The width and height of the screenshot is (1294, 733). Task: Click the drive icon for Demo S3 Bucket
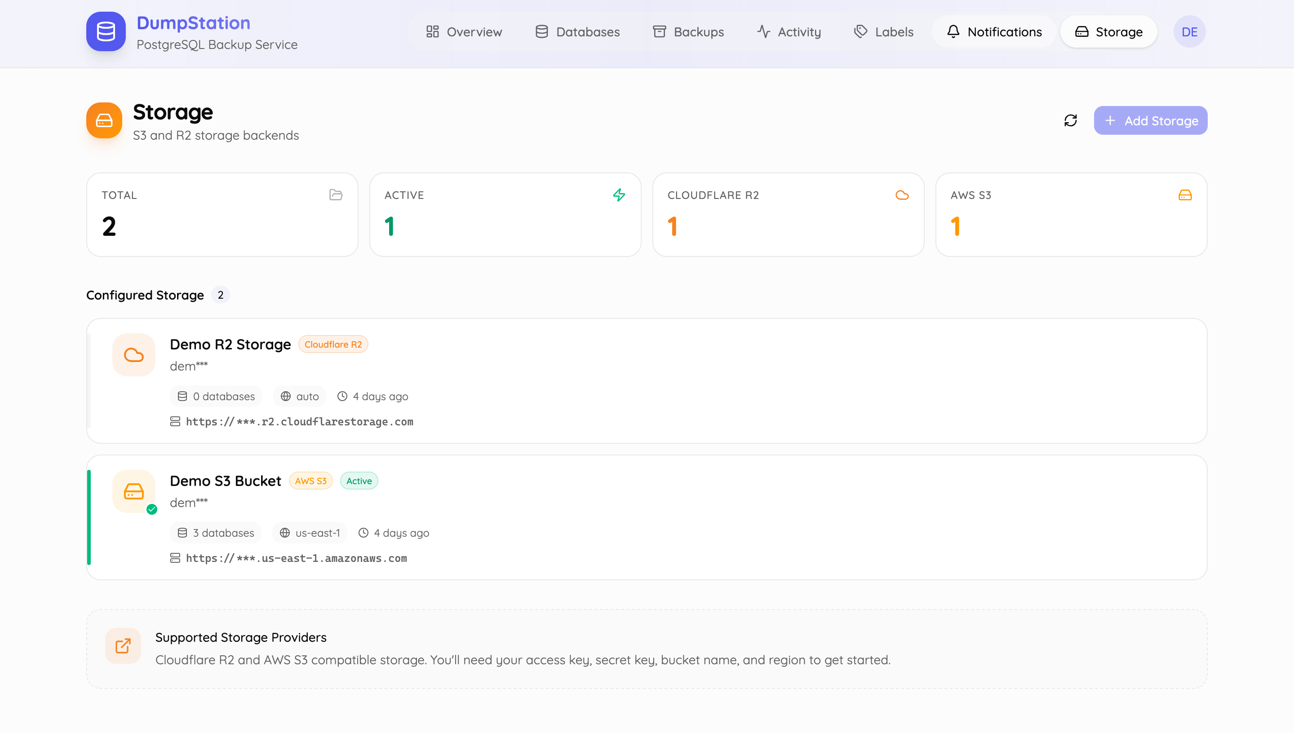[x=134, y=491]
